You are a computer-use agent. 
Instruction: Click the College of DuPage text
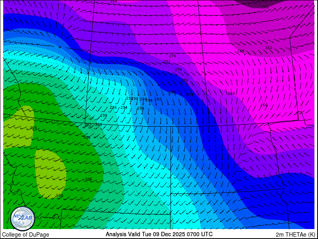(25, 235)
